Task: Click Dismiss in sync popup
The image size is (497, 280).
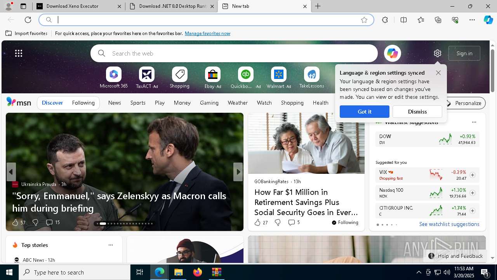Action: [x=417, y=112]
